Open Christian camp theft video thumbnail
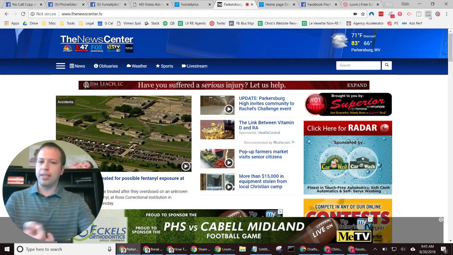Image resolution: width=453 pixels, height=255 pixels. click(x=217, y=182)
